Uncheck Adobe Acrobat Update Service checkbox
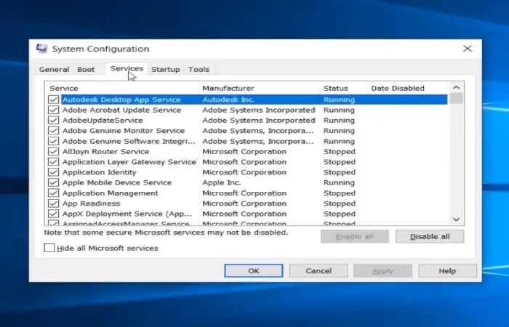The image size is (509, 327). 53,110
